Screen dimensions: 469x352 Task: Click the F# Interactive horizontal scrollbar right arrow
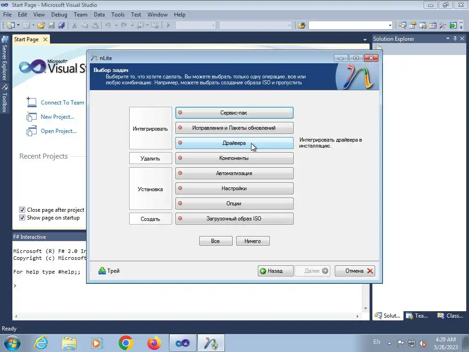[357, 316]
